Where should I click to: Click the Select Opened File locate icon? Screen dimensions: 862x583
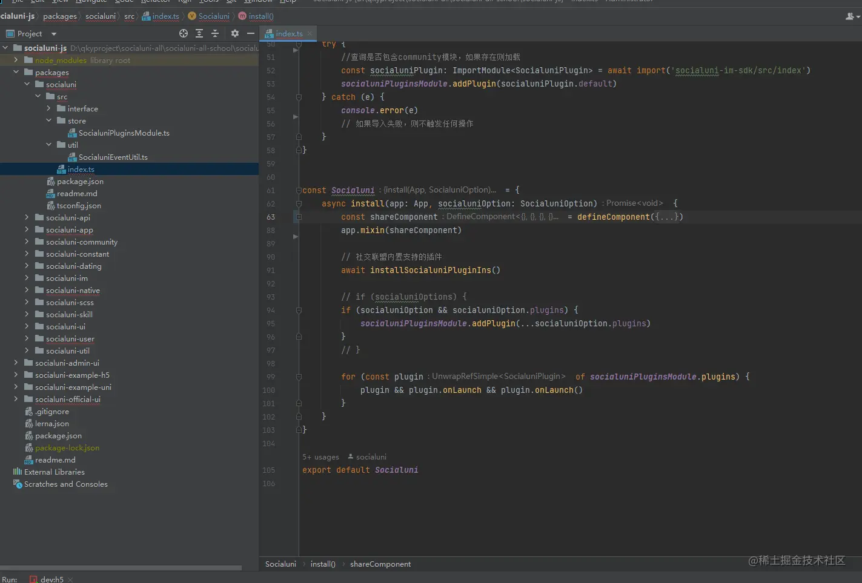click(x=184, y=34)
